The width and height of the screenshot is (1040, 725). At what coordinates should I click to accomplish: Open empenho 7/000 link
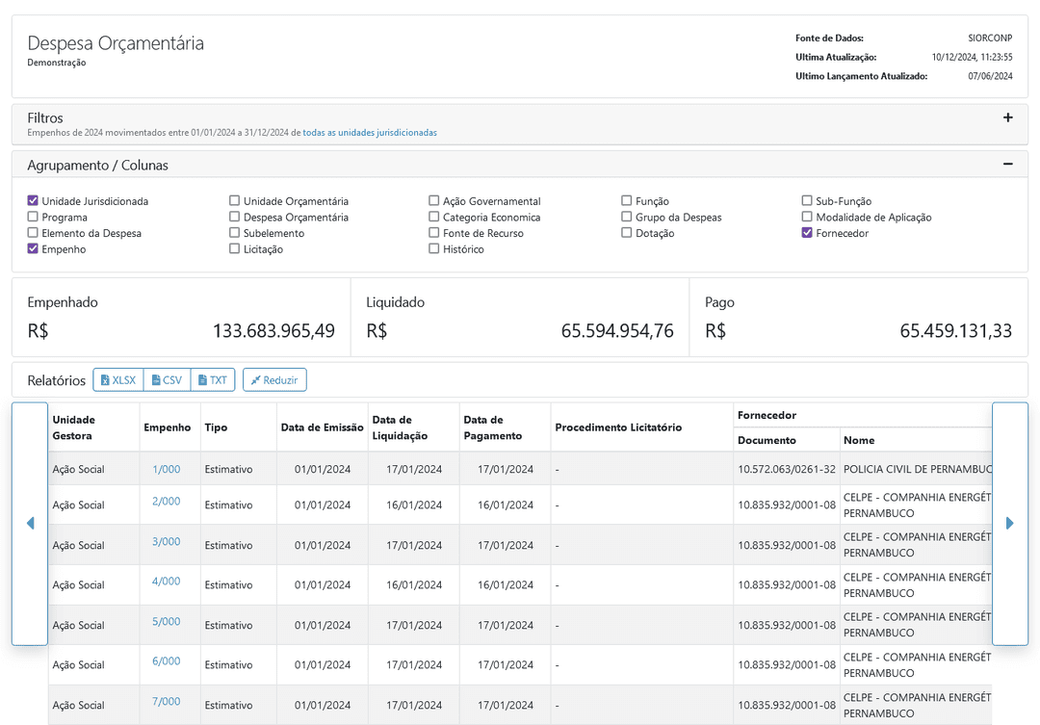coord(166,701)
